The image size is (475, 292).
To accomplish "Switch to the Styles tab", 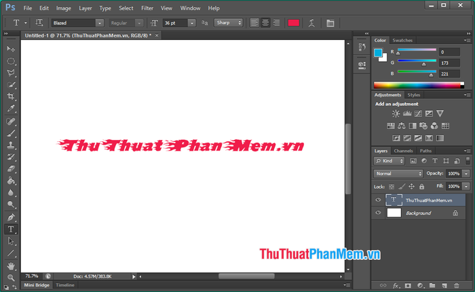I will click(x=413, y=95).
